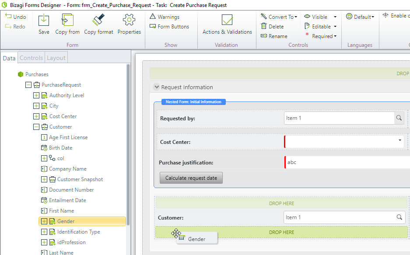Open the Convert To dropdown
The image size is (410, 255).
pos(279,17)
